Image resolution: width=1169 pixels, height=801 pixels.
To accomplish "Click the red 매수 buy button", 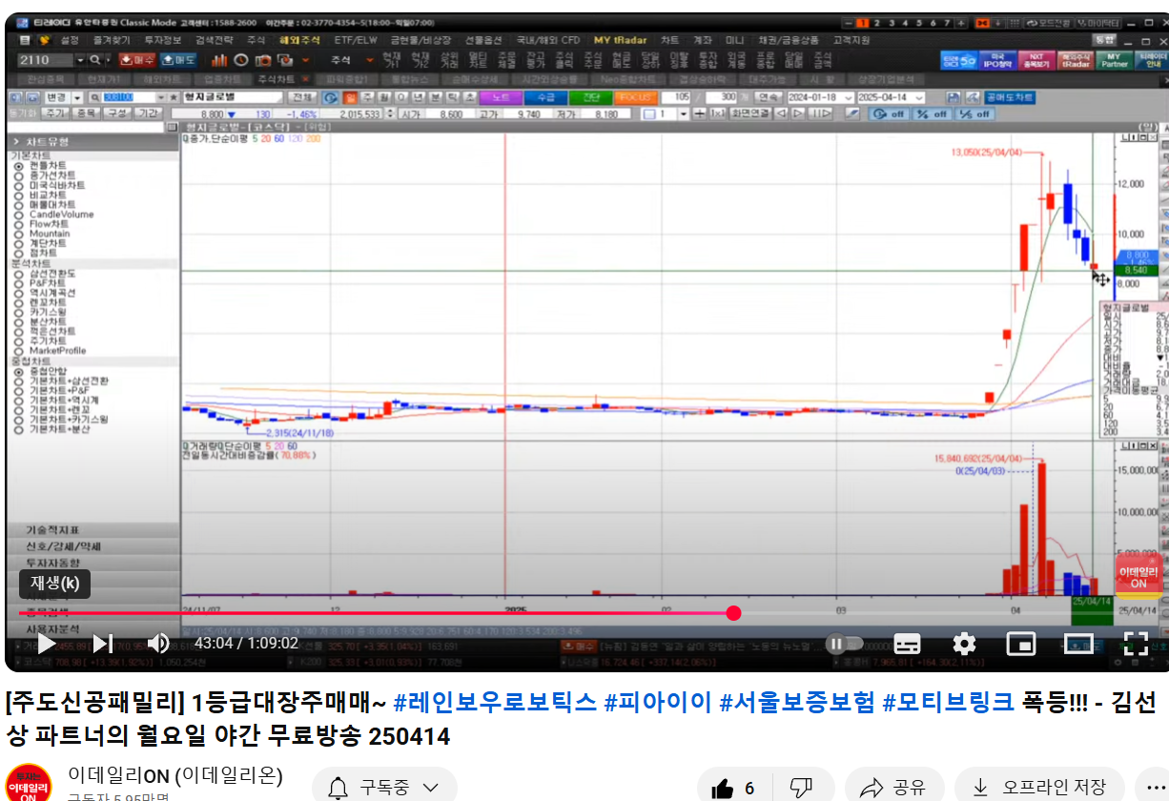I will tap(136, 59).
